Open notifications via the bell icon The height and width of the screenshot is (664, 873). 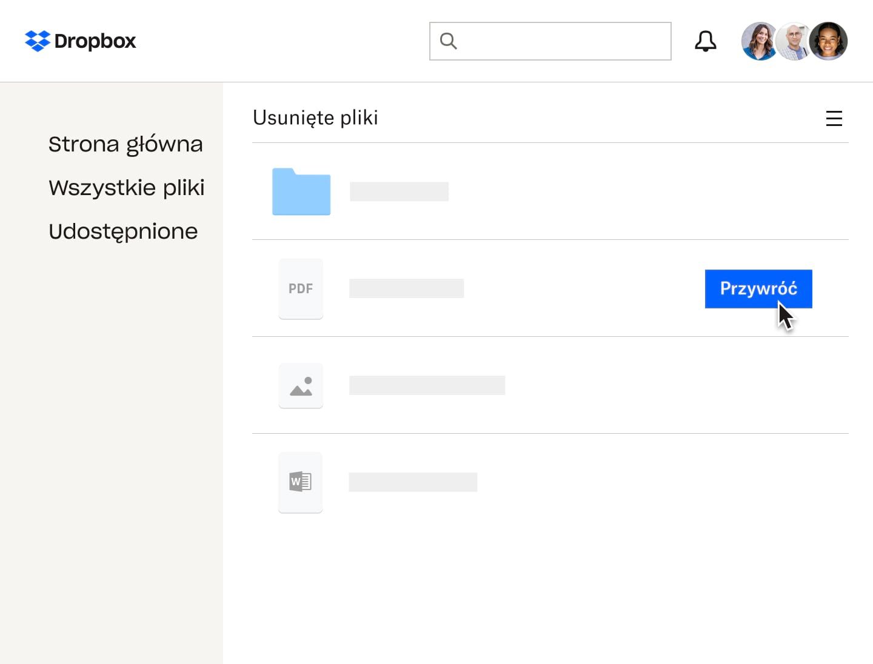click(705, 41)
